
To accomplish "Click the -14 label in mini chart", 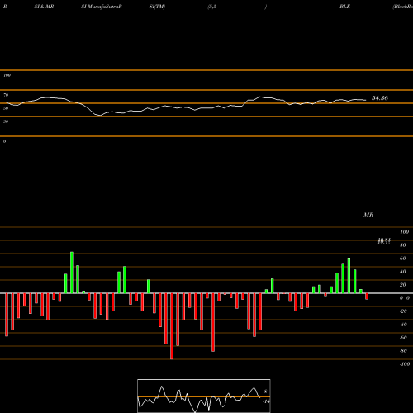I will (266, 401).
